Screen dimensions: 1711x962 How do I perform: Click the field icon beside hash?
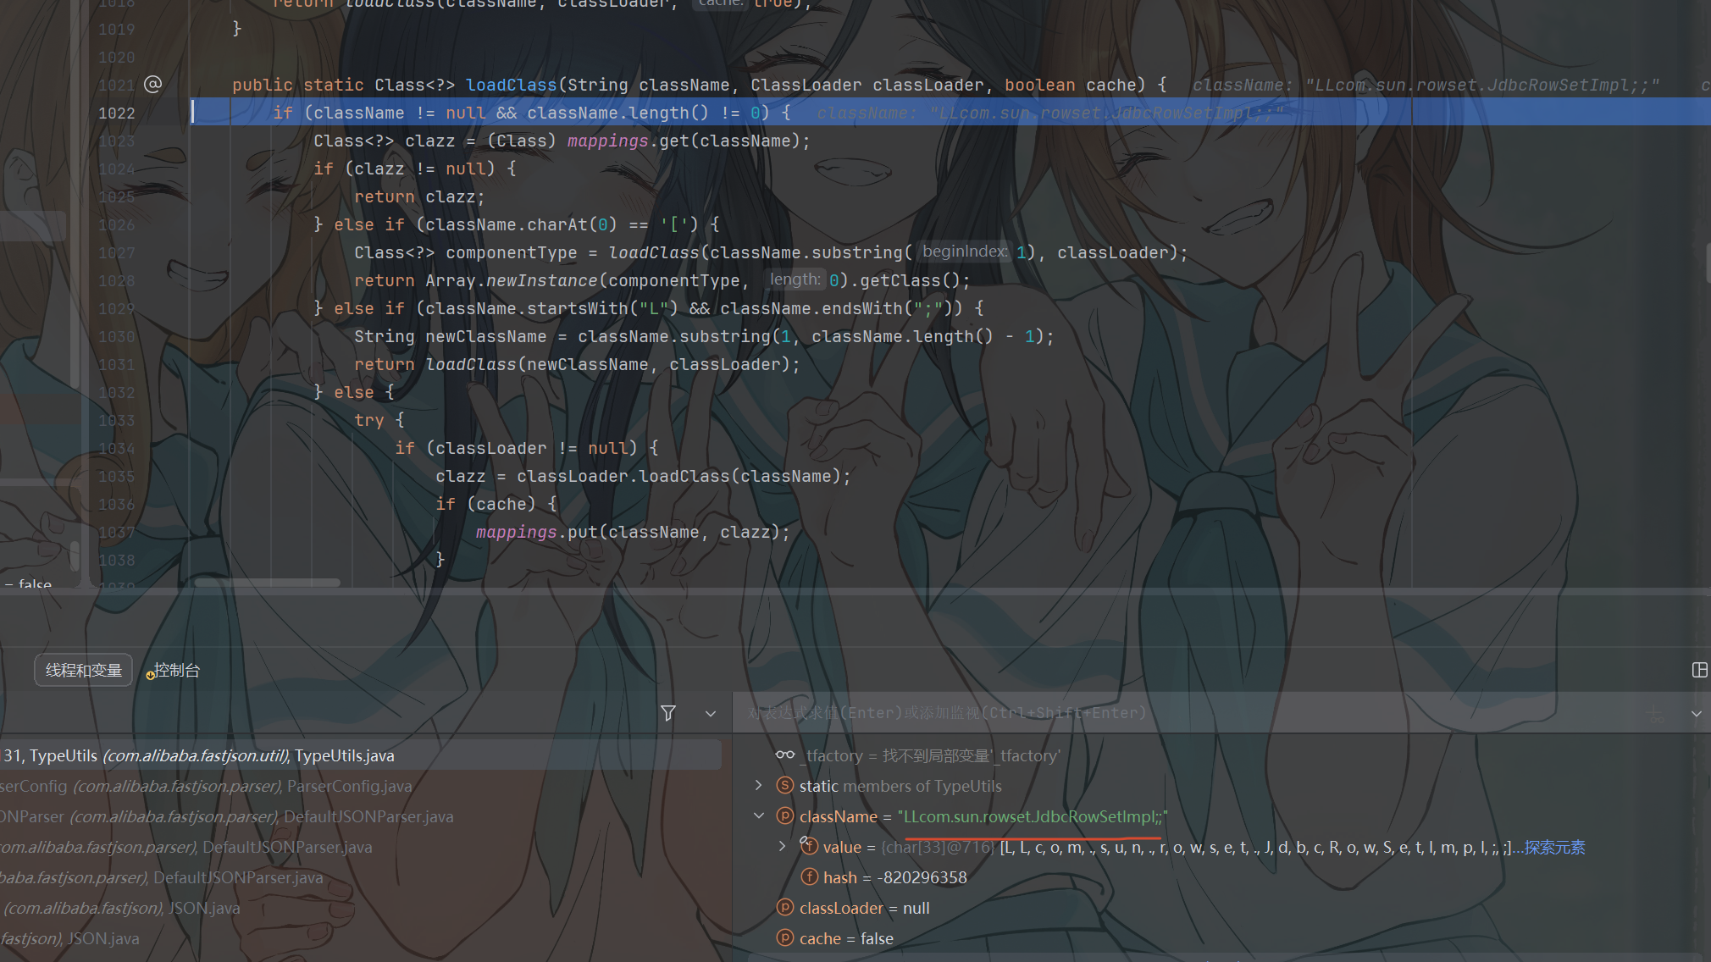pos(810,876)
